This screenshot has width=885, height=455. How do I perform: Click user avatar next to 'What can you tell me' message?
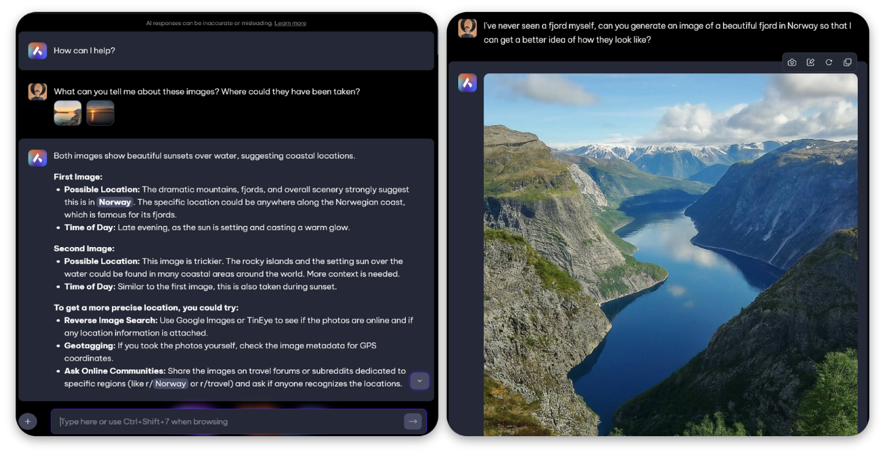pos(38,91)
